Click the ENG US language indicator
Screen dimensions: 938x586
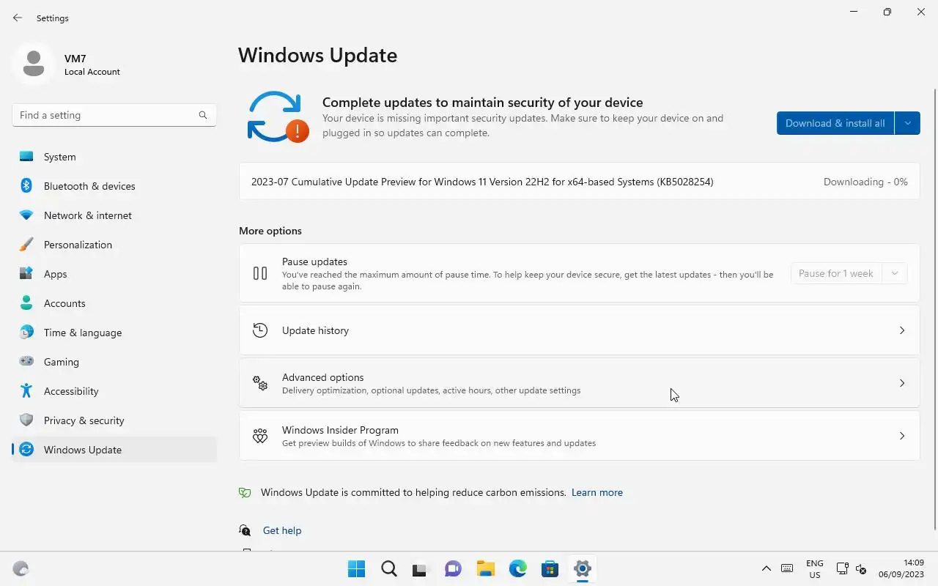point(814,568)
